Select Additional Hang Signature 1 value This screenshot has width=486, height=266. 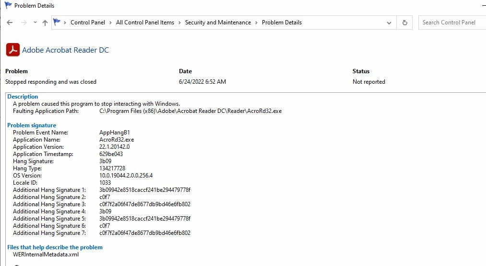145,189
